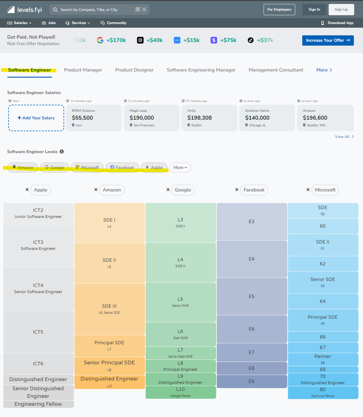Viewport: 363px width, 417px height.
Task: Toggle the Google company chip
Action: (54, 167)
